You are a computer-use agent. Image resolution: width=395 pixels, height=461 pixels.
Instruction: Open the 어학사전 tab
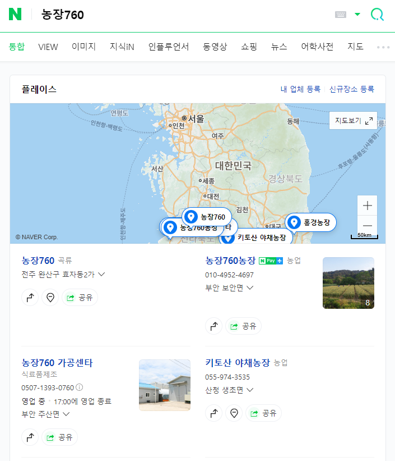pos(317,47)
